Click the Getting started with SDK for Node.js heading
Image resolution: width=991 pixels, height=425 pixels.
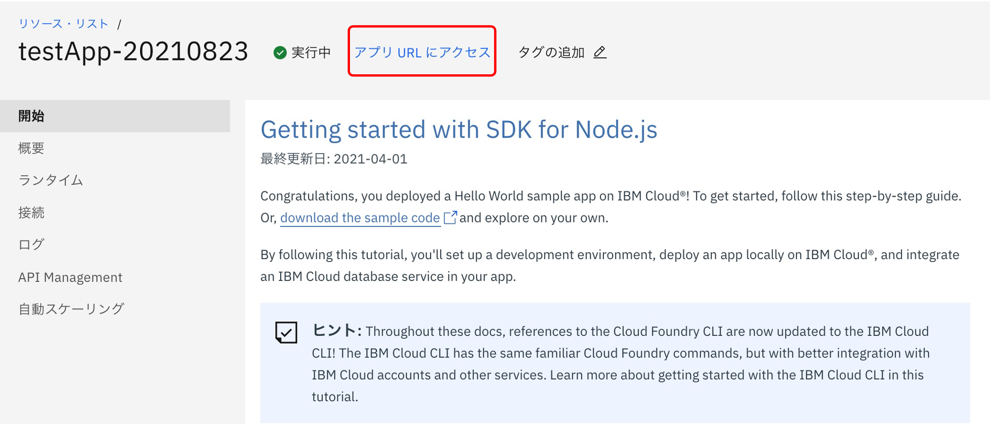click(459, 130)
